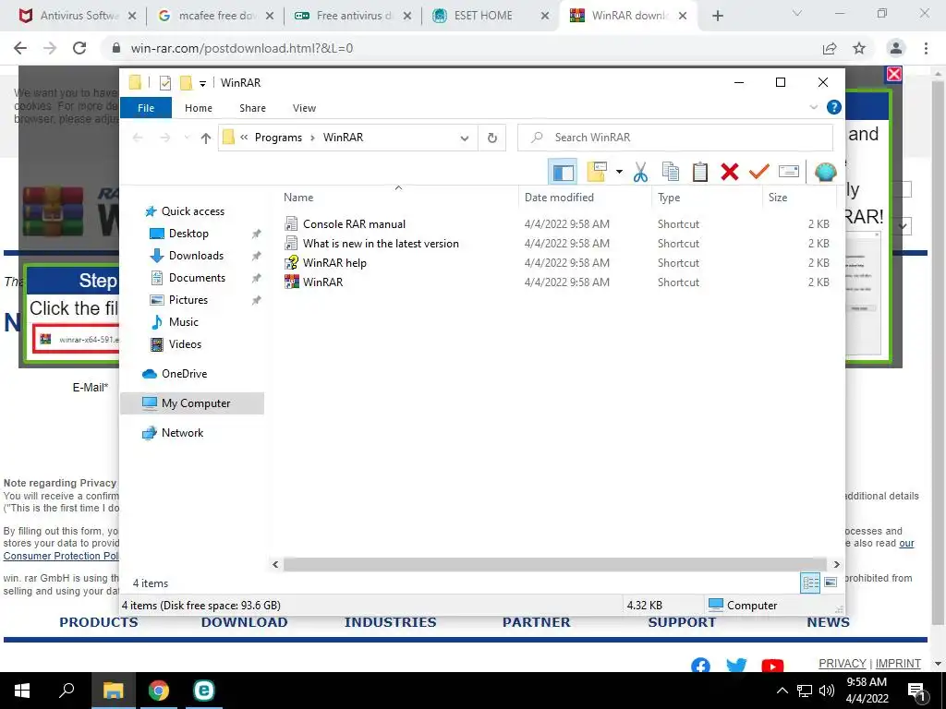The image size is (946, 709).
Task: Switch to large icons view icon
Action: [x=831, y=583]
